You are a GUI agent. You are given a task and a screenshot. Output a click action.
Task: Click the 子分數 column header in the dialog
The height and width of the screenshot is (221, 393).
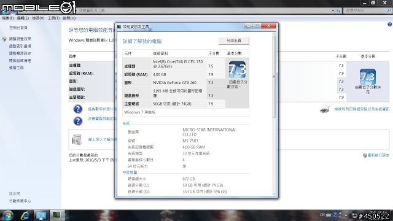[x=214, y=53]
